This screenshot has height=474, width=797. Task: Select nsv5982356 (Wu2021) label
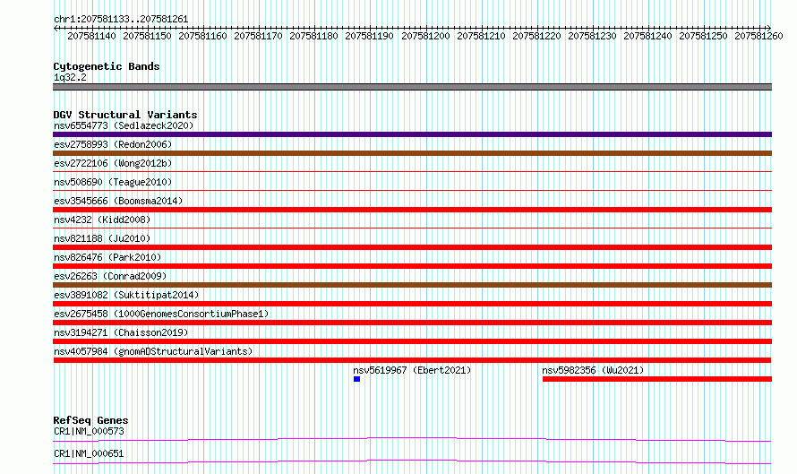coord(593,370)
